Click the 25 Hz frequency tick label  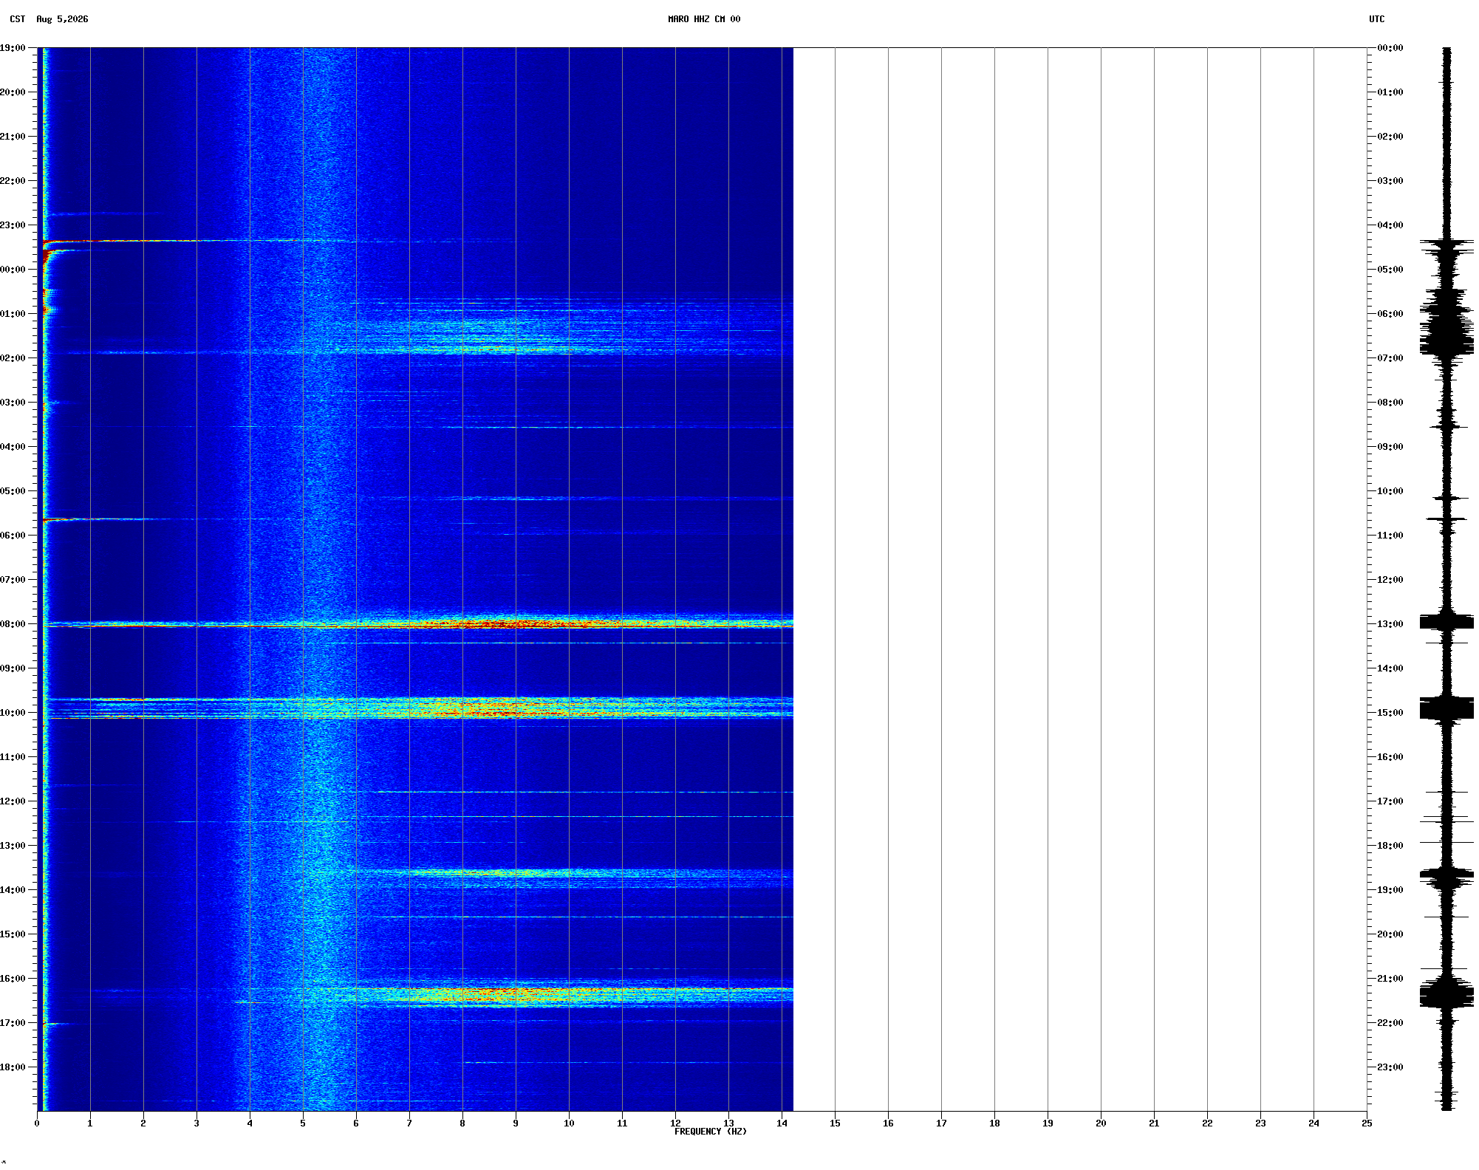click(x=1367, y=1123)
